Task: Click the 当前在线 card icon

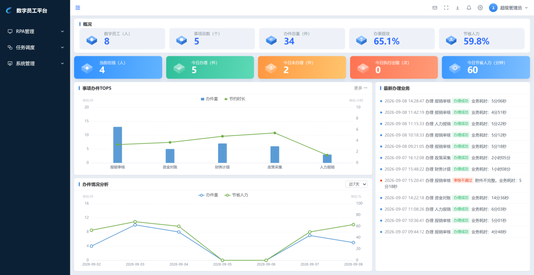Action: pos(87,68)
